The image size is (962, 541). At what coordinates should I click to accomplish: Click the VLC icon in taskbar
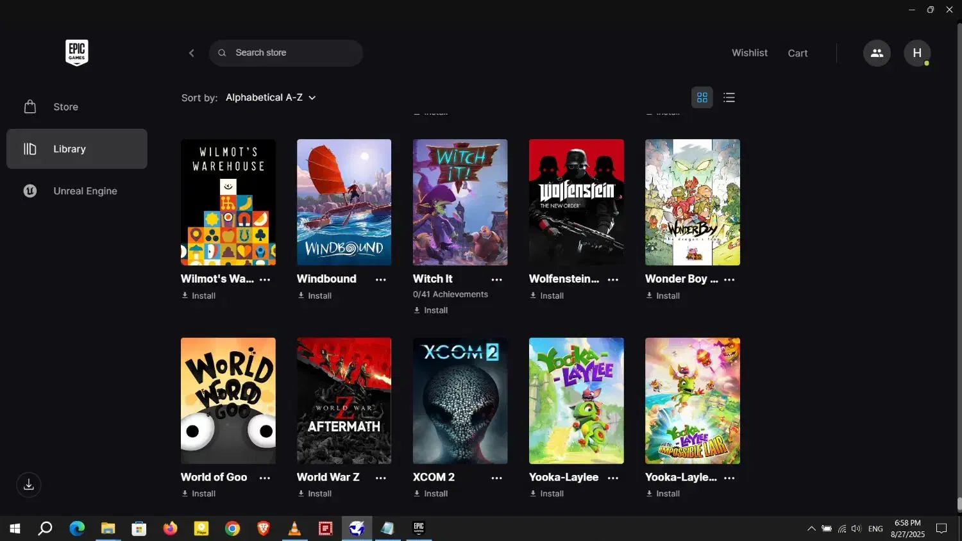click(294, 528)
